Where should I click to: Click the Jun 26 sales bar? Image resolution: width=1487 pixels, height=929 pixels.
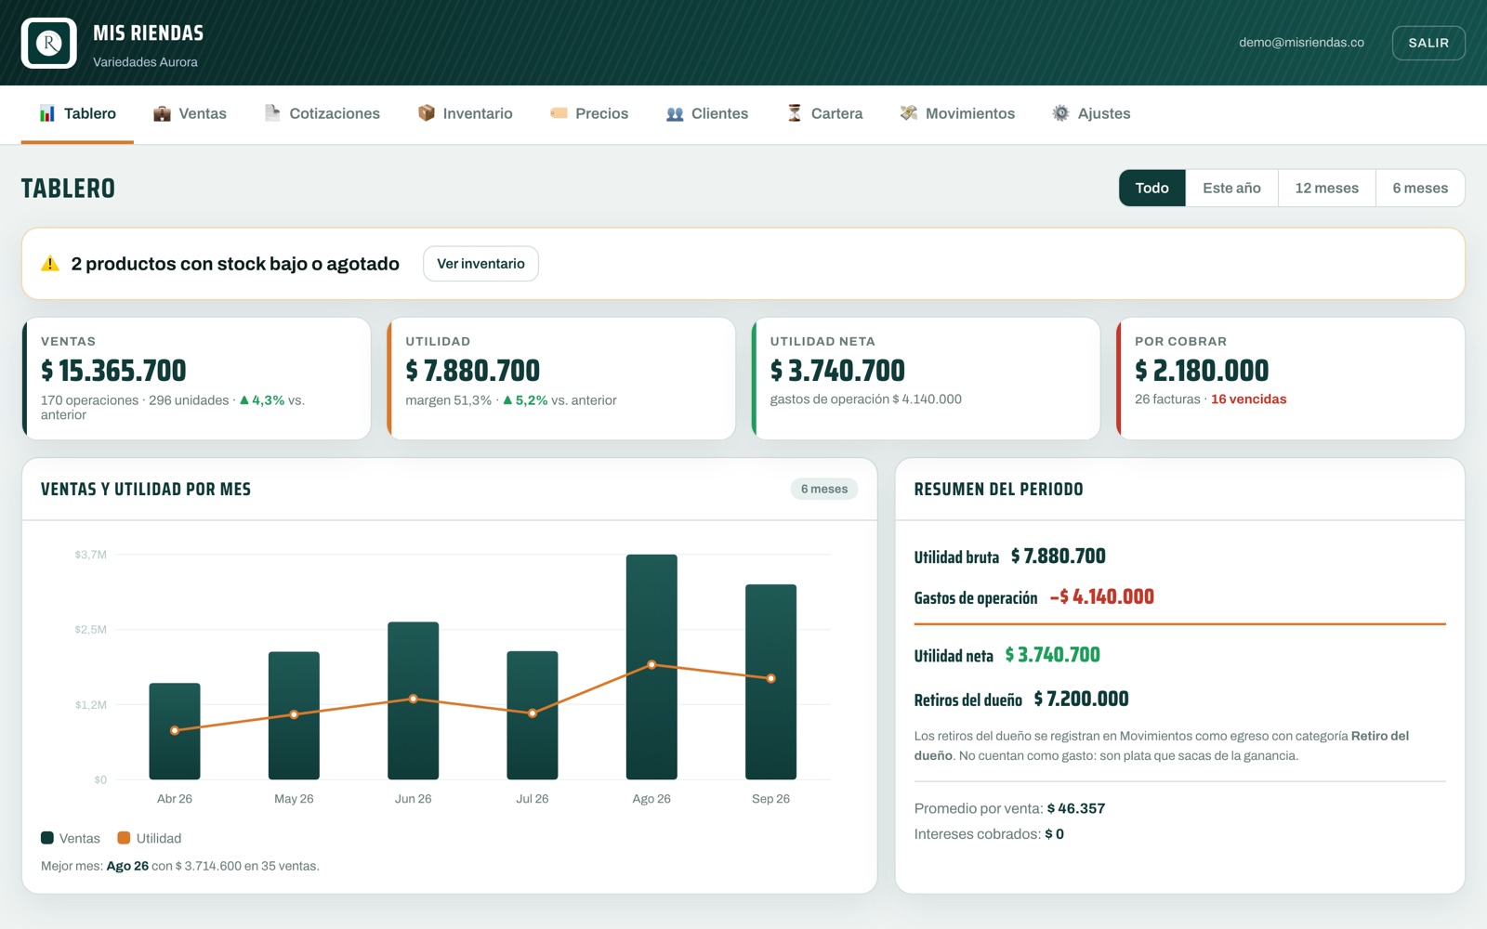click(x=414, y=700)
